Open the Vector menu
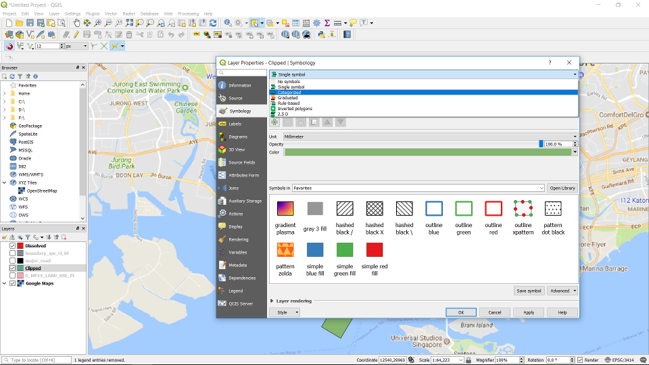This screenshot has height=365, width=649. (110, 14)
